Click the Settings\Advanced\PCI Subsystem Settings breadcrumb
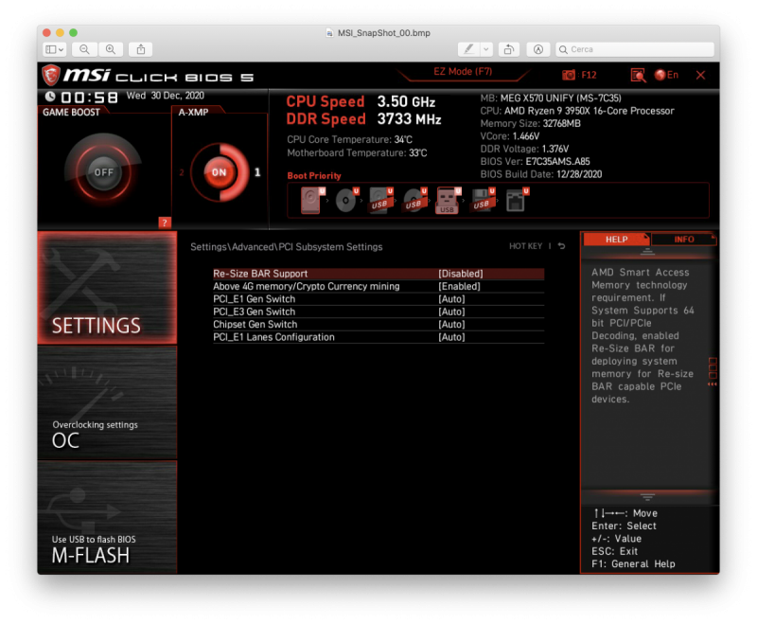The height and width of the screenshot is (624, 757). (x=287, y=247)
